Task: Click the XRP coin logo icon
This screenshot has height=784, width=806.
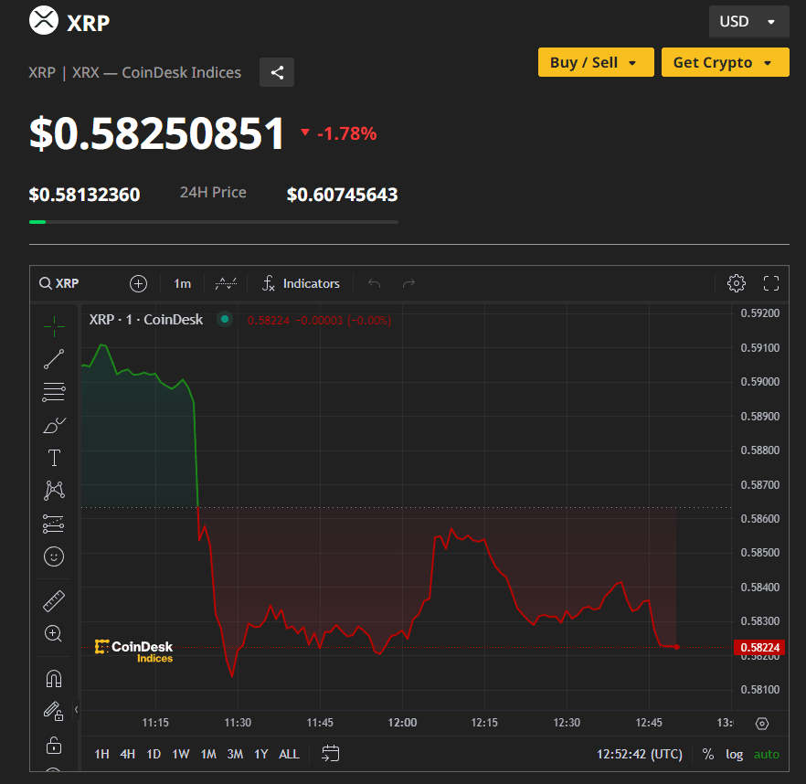Action: click(44, 21)
